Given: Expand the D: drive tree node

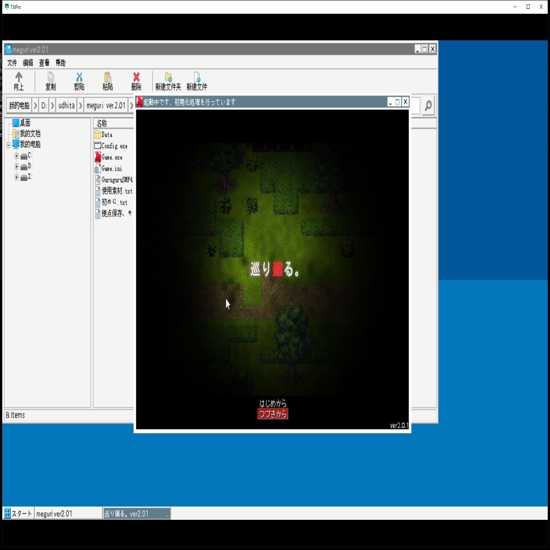Looking at the screenshot, I should coord(16,166).
